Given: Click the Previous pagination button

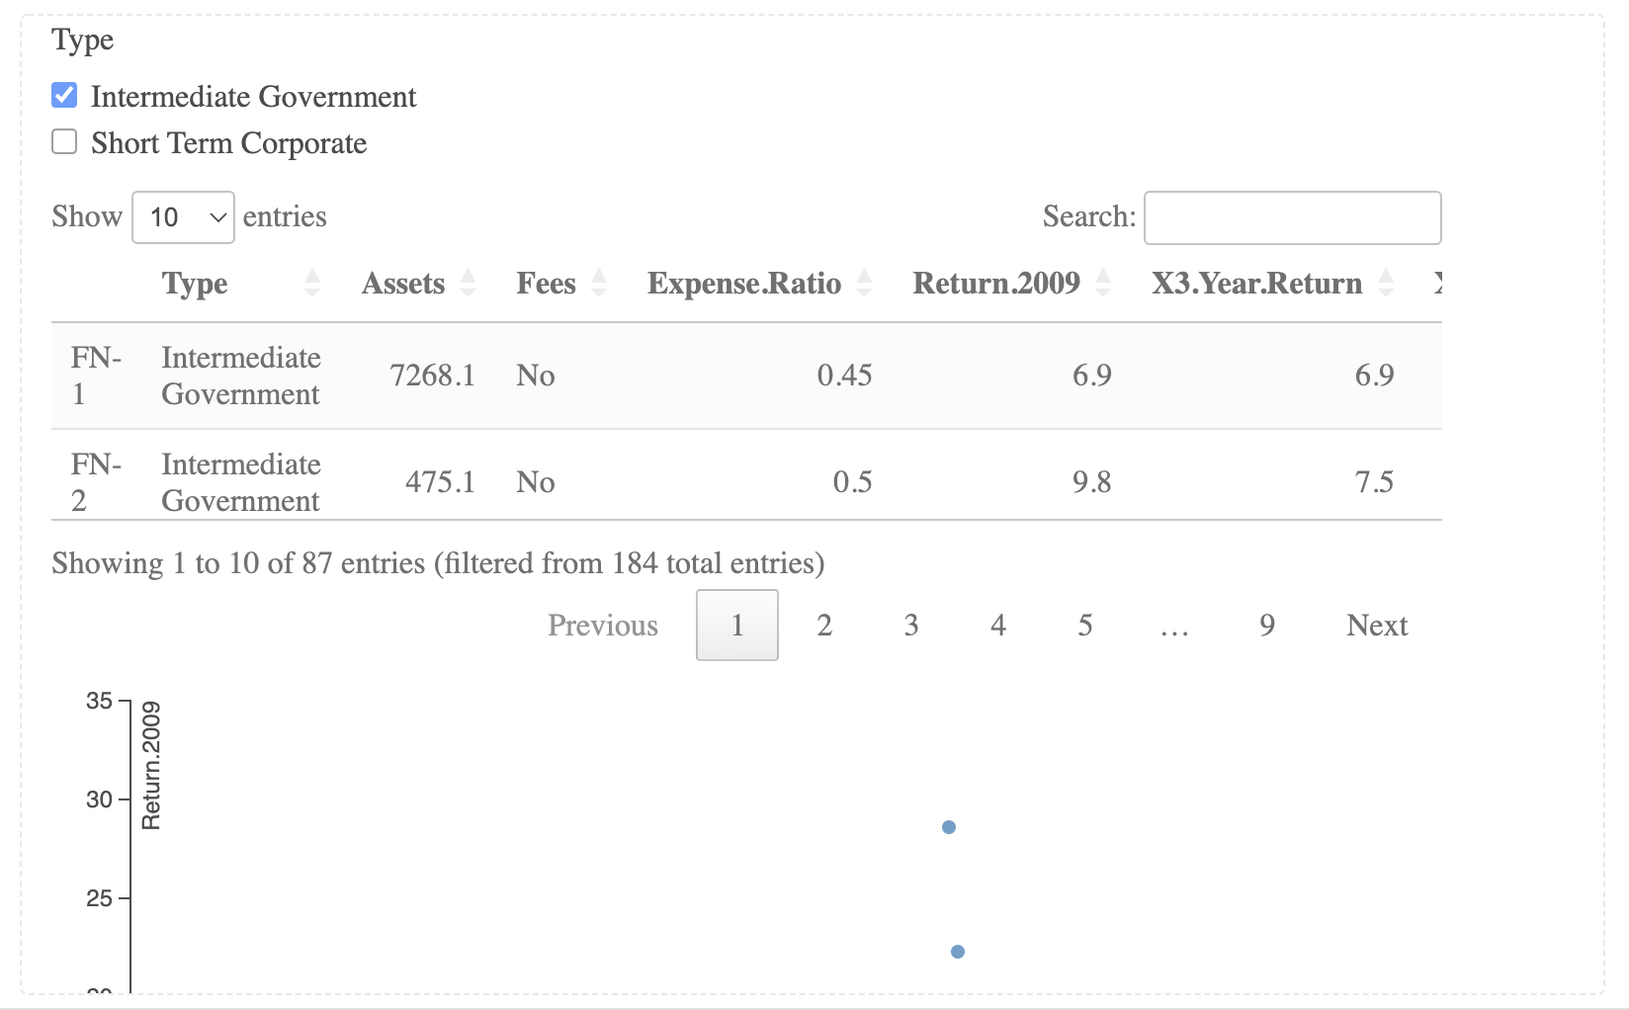Looking at the screenshot, I should tap(603, 626).
